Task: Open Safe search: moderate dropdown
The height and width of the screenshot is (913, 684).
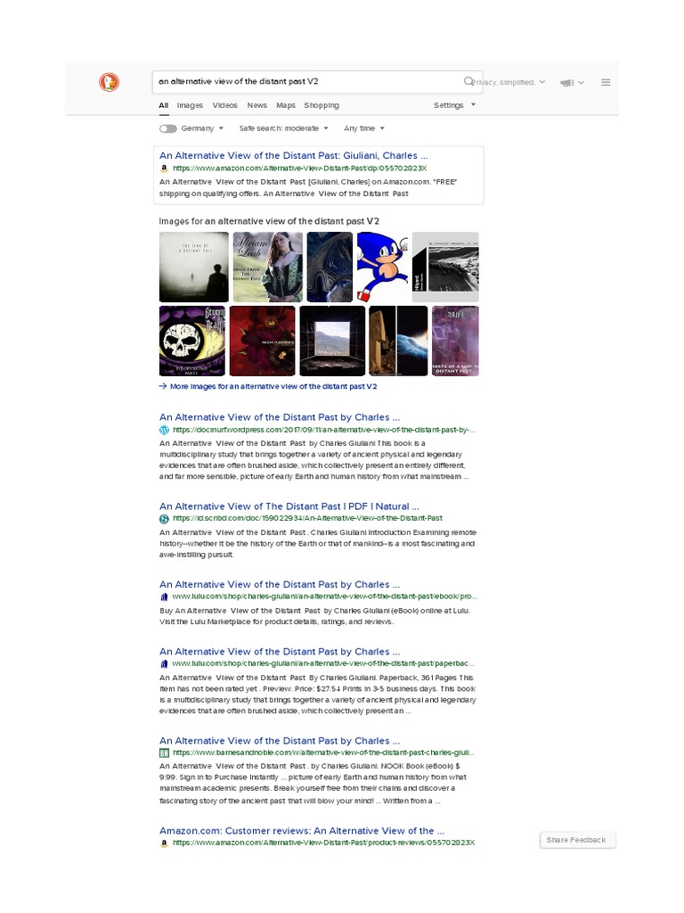Action: tap(284, 128)
